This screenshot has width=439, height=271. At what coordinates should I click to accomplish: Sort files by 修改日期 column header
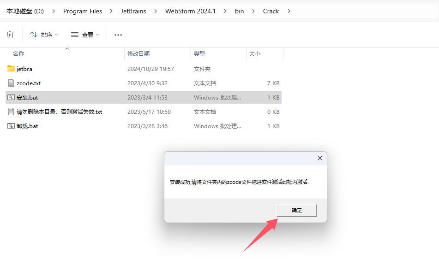[138, 54]
